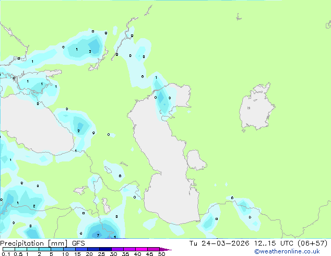Click the forecast offset text (06+57)
Image resolution: width=331 pixels, height=256 pixels.
tap(312, 243)
